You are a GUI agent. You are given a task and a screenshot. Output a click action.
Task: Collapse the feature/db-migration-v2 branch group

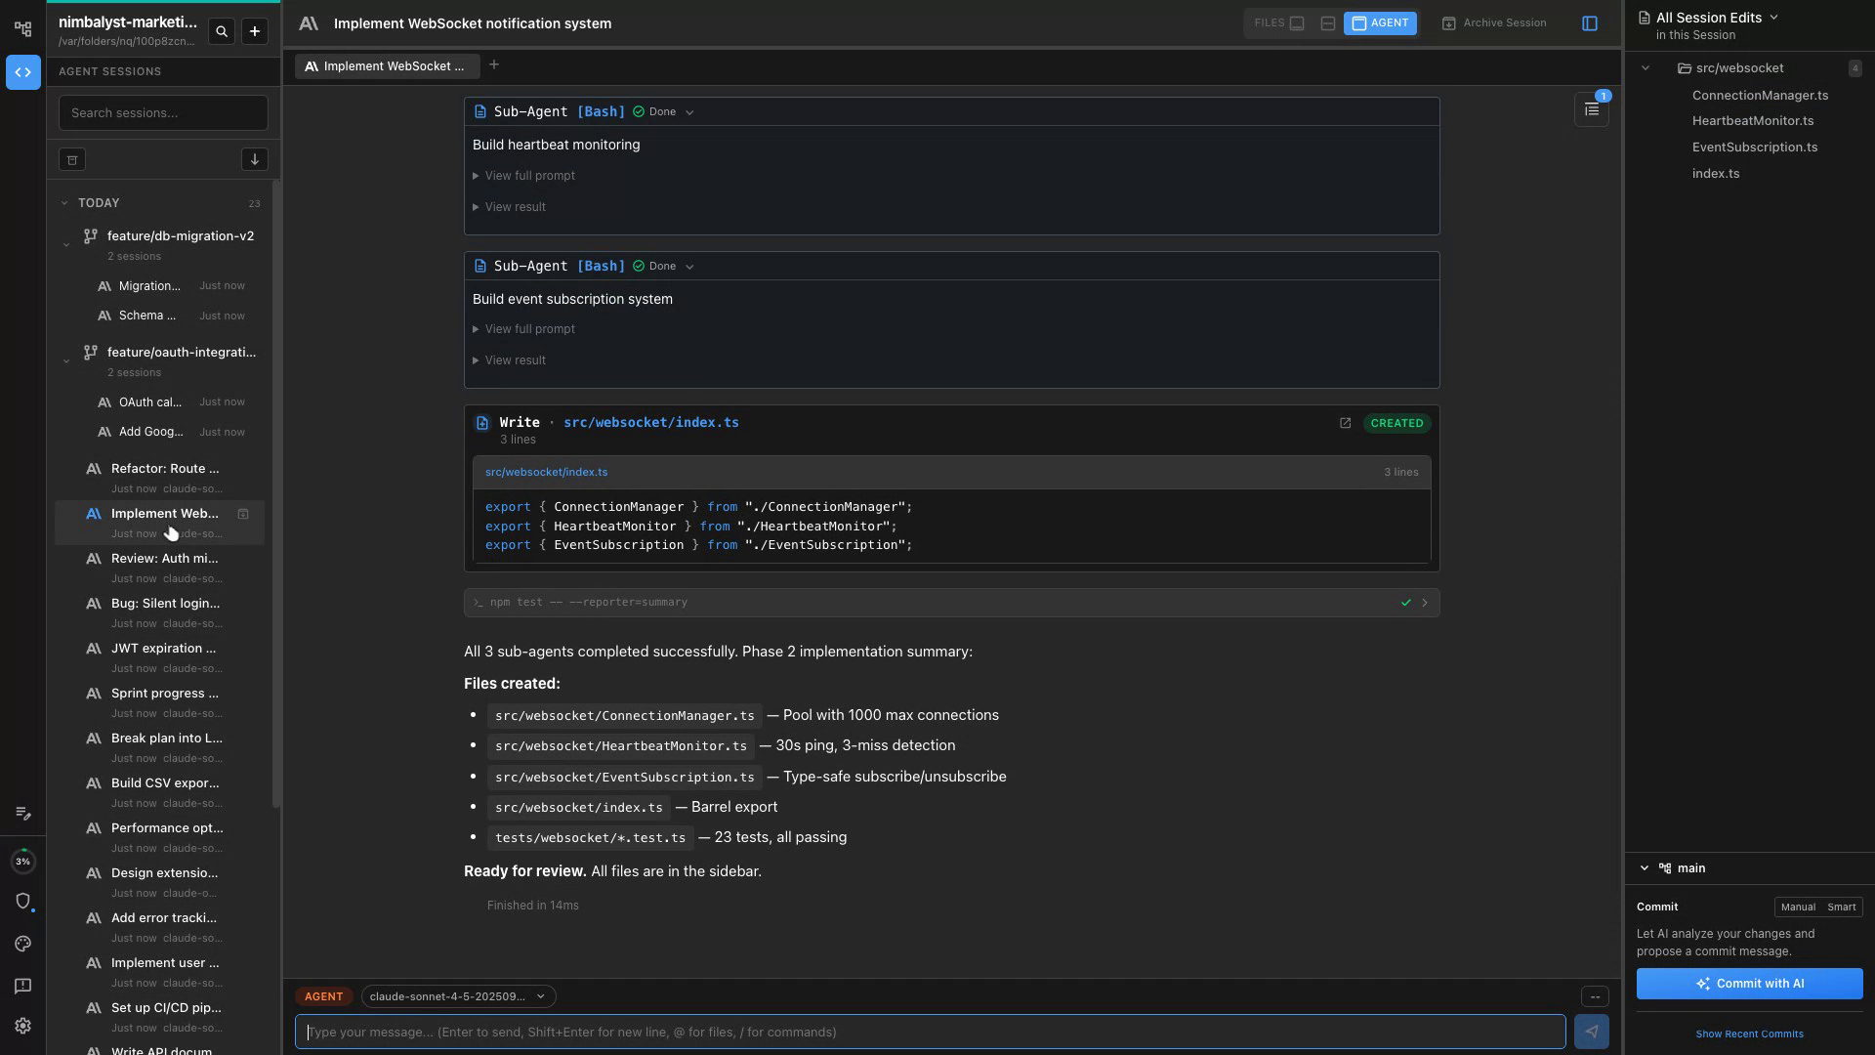point(65,244)
